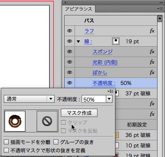Click the fx icon on the ラフ row
The width and height of the screenshot is (165, 157).
152,31
